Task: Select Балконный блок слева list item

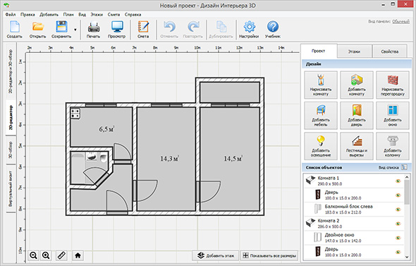Action: (x=354, y=210)
